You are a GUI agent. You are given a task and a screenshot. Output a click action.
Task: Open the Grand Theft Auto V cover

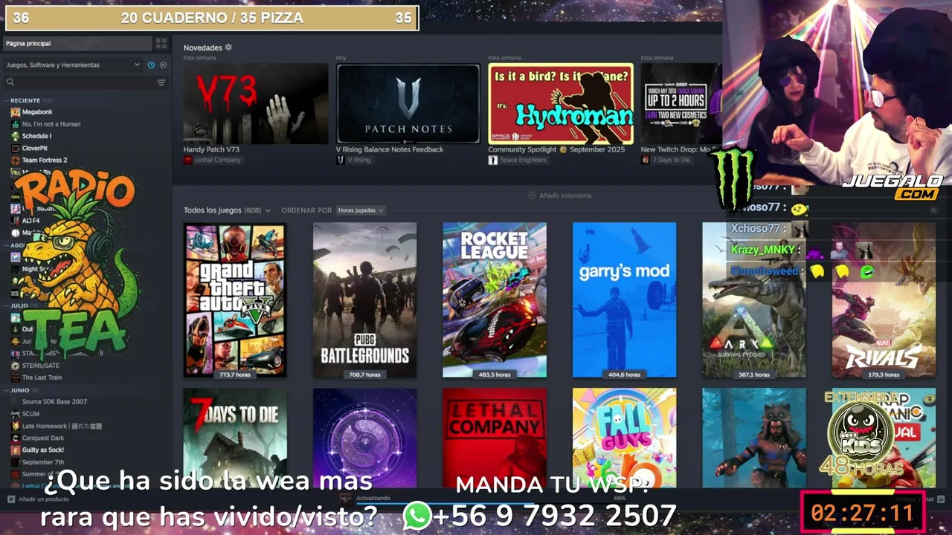click(x=234, y=300)
